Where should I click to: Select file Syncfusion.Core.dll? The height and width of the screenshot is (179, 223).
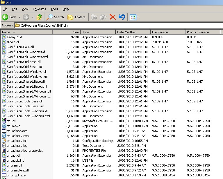[x=20, y=47]
